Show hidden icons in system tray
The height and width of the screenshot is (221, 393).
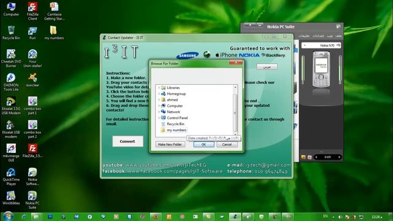tap(333, 217)
